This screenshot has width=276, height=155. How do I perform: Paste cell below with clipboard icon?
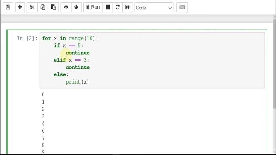(53, 7)
